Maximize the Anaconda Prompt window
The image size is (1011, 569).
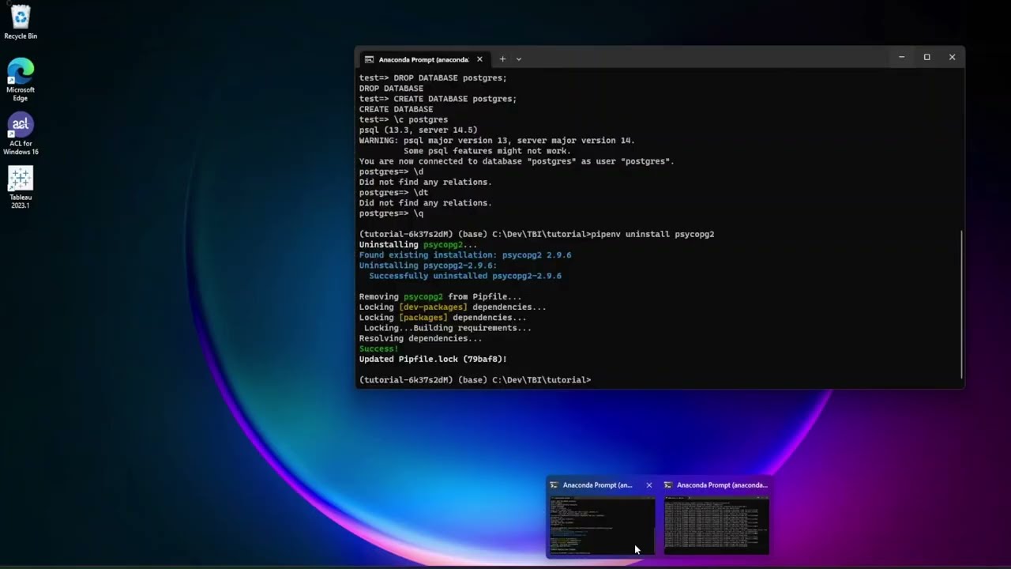pos(926,57)
